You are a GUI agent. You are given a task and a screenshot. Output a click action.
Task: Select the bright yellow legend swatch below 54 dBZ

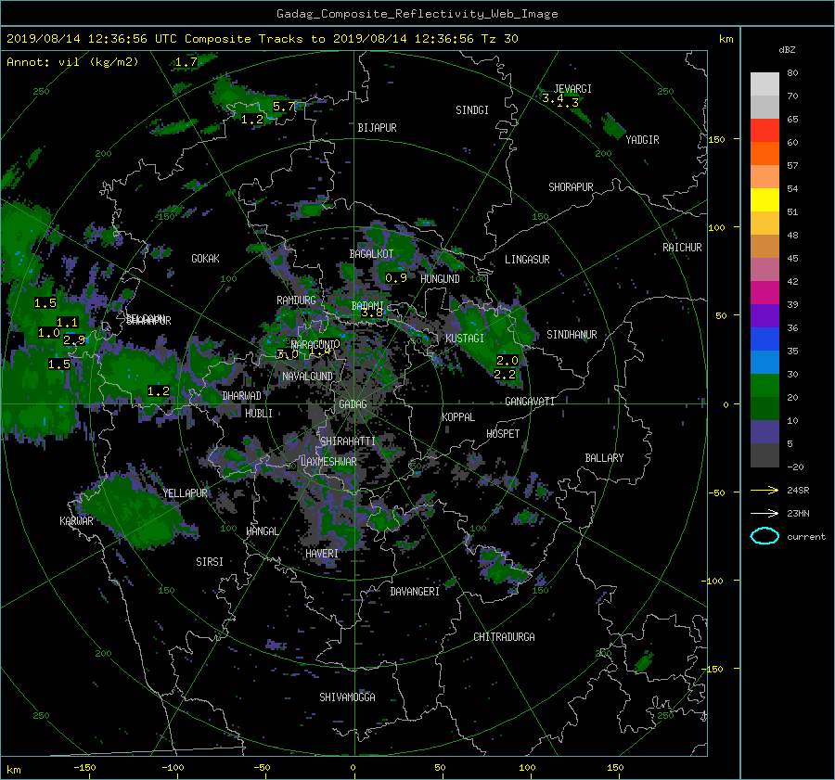tap(764, 199)
